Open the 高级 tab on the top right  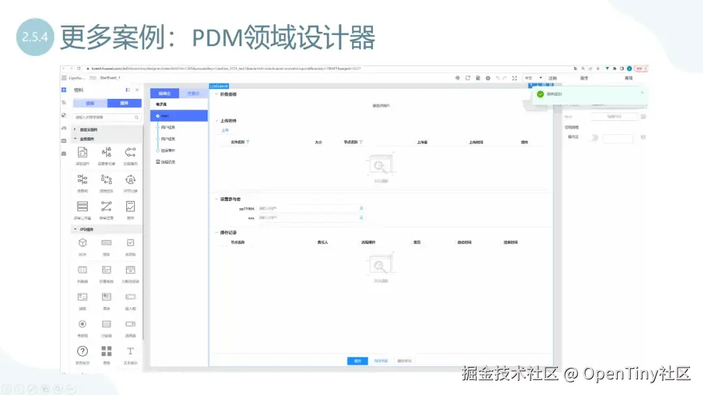(x=630, y=78)
